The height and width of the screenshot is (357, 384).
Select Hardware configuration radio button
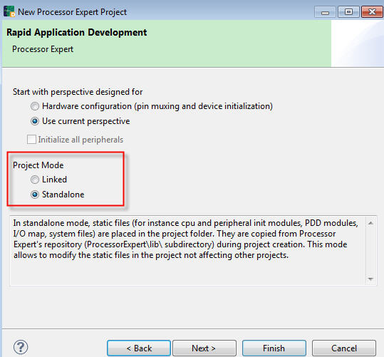coord(35,106)
